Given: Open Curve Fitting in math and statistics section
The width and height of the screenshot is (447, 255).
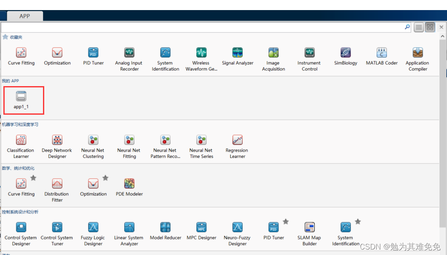Looking at the screenshot, I should pyautogui.click(x=21, y=187).
